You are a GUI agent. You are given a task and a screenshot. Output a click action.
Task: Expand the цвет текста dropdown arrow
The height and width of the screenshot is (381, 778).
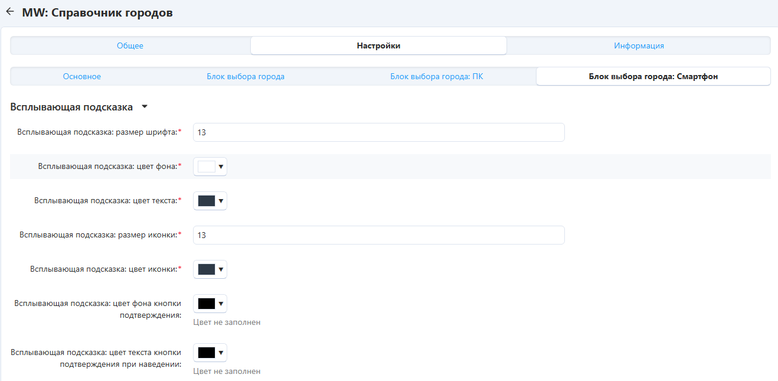221,201
